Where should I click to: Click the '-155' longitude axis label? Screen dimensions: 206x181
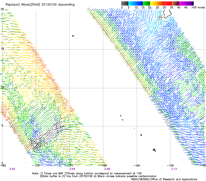170,165
